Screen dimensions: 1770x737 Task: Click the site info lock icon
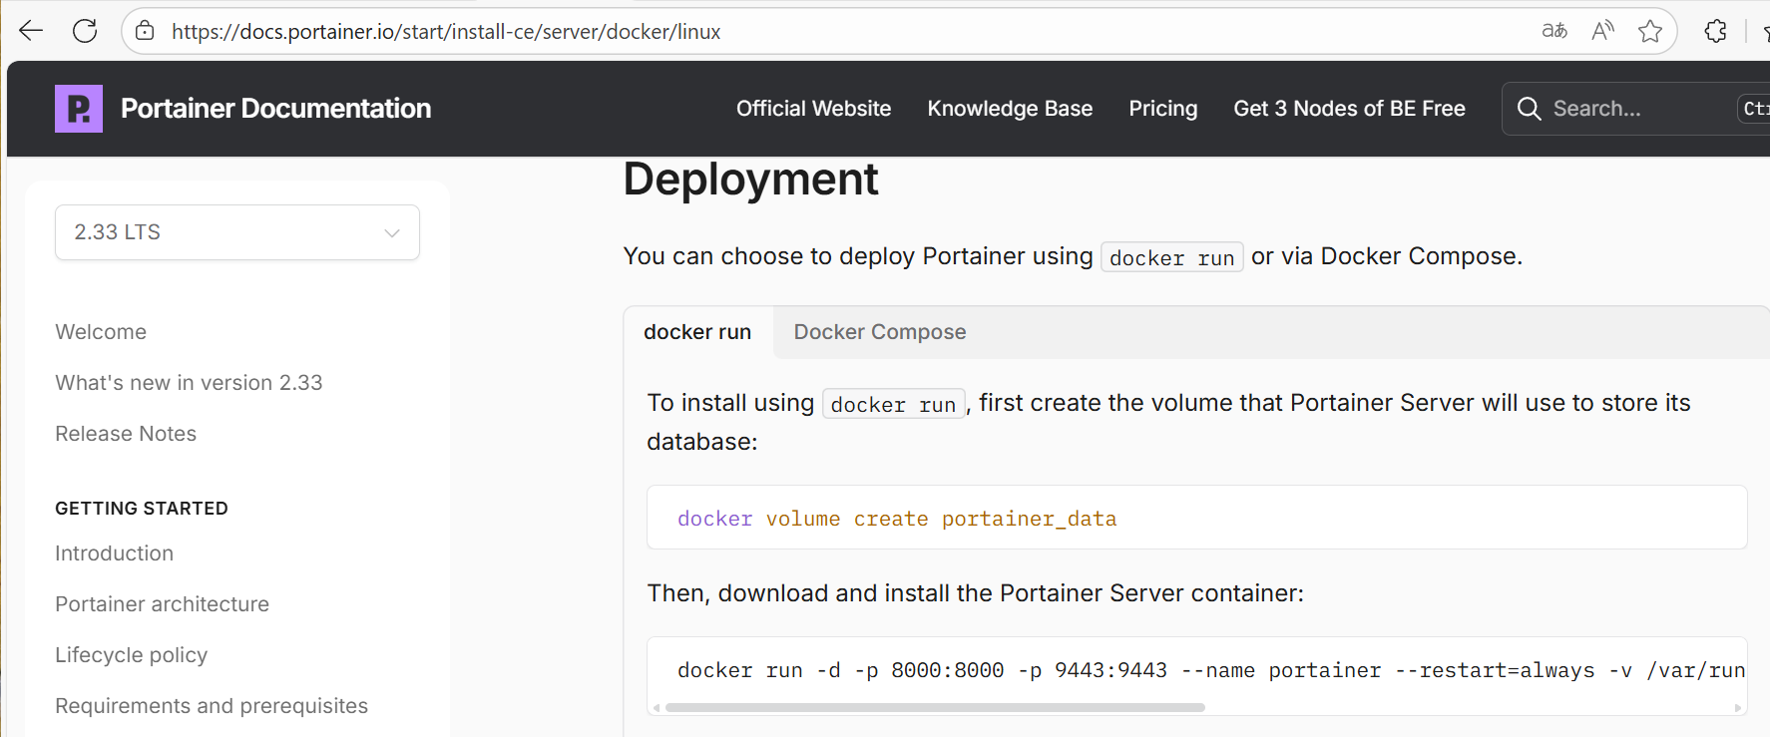click(146, 31)
